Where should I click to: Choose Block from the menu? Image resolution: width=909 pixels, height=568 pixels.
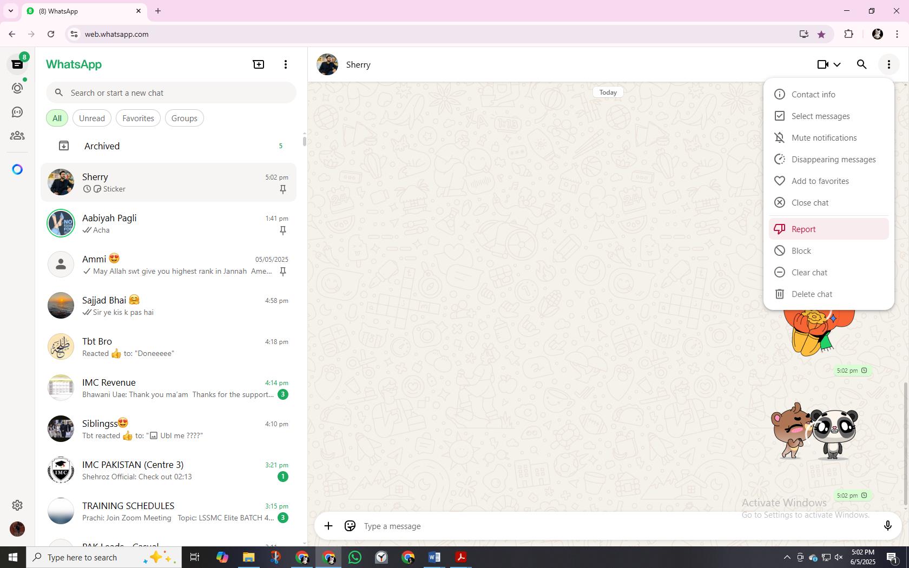tap(828, 251)
